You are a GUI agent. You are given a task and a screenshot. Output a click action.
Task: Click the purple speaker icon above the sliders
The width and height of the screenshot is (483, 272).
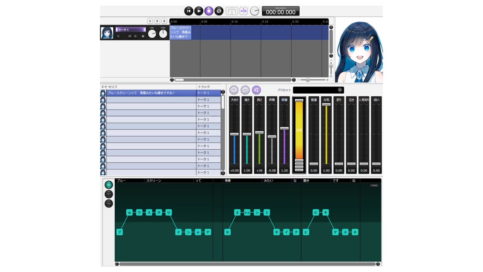[x=257, y=90]
